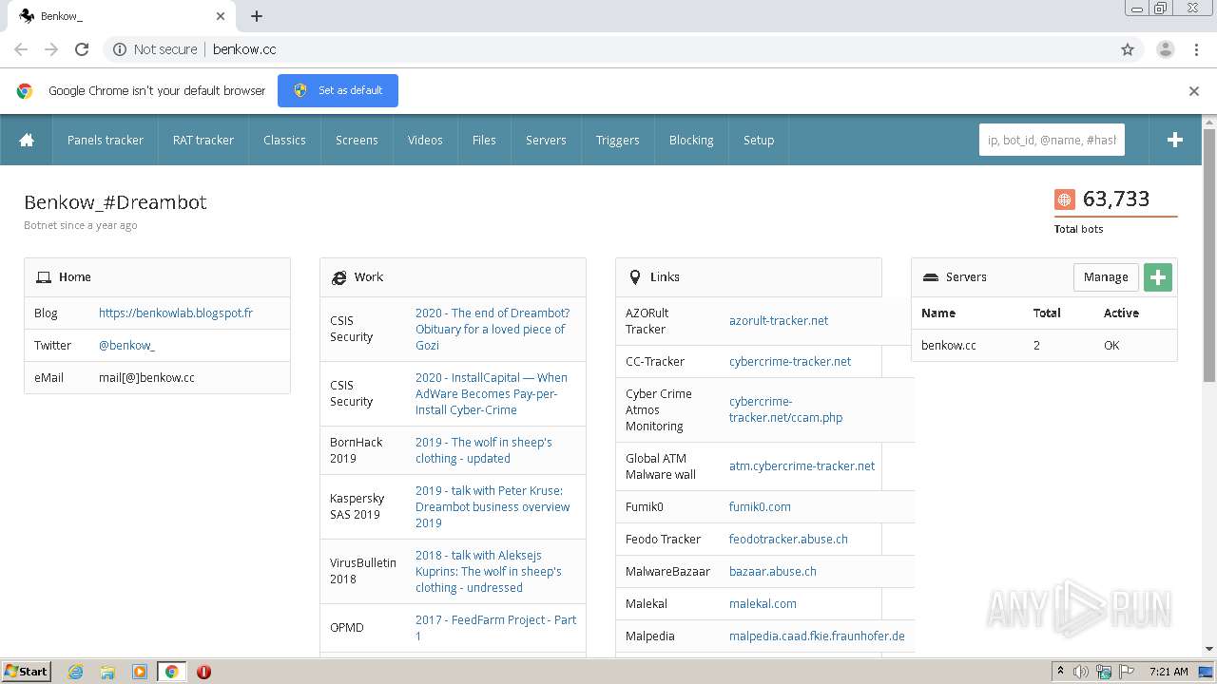Click benkow.cc server name cell
This screenshot has width=1217, height=684.
pyautogui.click(x=949, y=345)
